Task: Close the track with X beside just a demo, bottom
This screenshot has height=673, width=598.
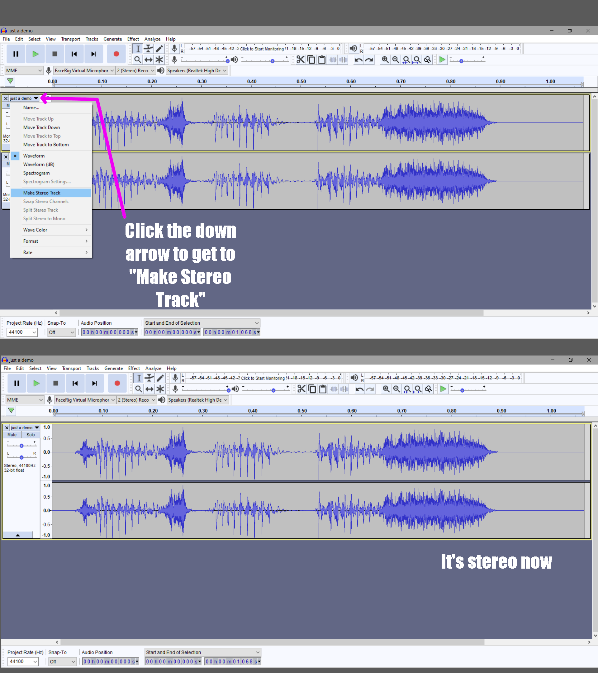Action: (7, 428)
